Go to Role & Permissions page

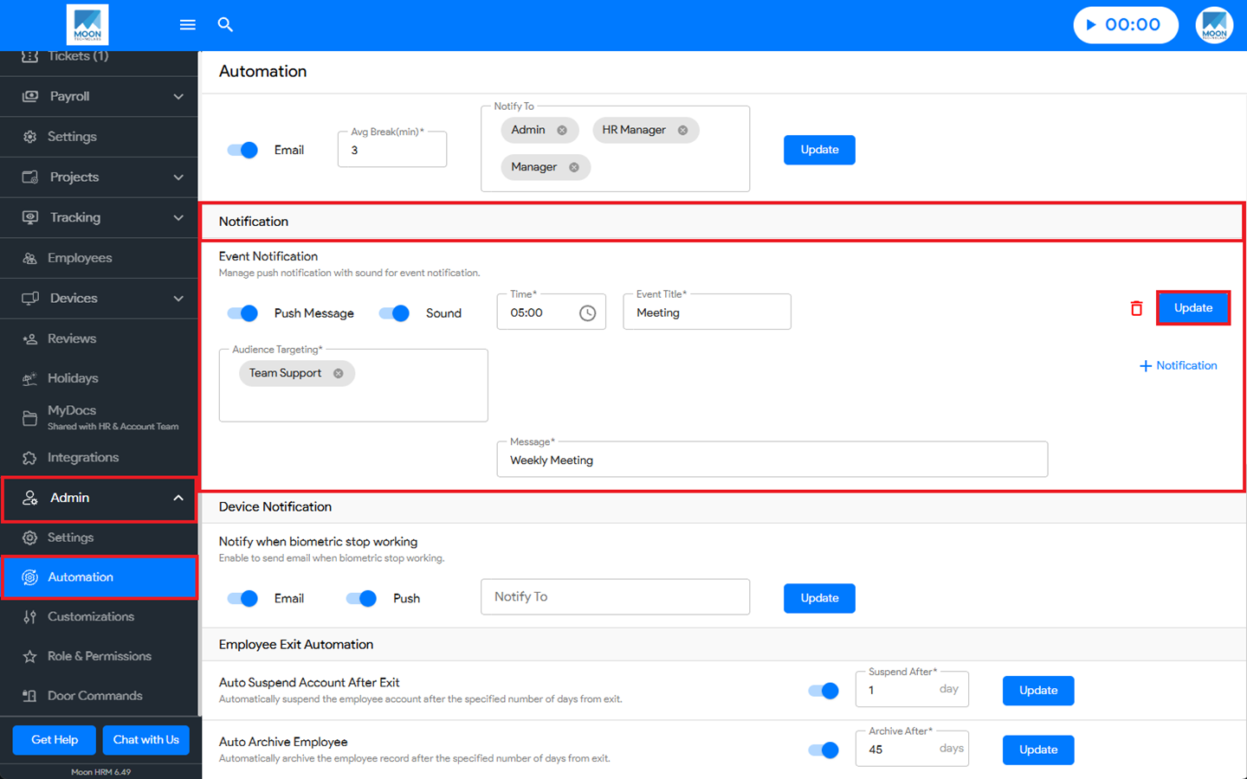point(100,656)
